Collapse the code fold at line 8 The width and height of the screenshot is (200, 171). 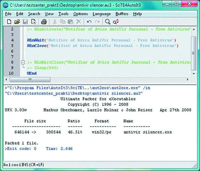(x=23, y=62)
